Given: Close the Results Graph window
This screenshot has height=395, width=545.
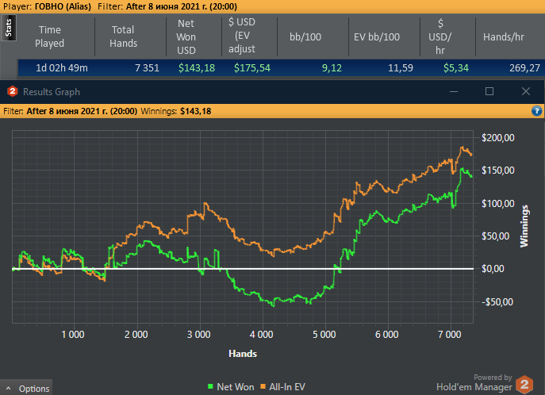Looking at the screenshot, I should (525, 91).
